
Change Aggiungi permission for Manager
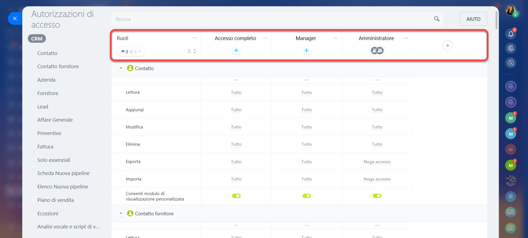(306, 110)
